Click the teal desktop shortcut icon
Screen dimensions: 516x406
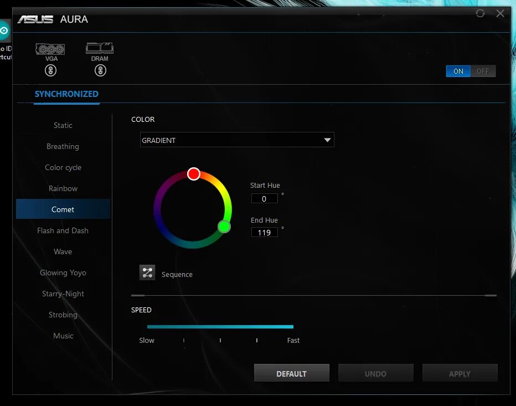[4, 30]
